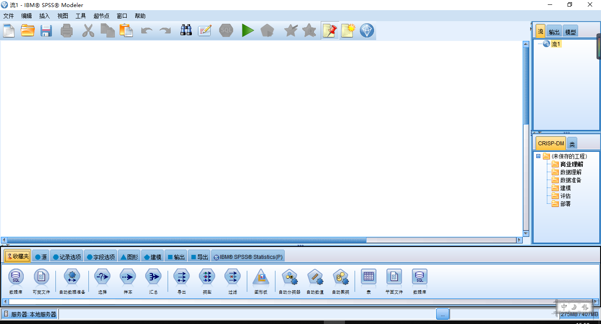Select the 选择 node in the palette
Screen dimensions: 601x324
pos(103,280)
